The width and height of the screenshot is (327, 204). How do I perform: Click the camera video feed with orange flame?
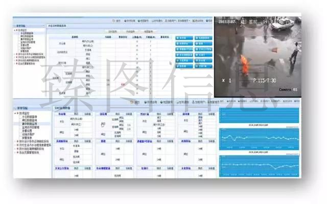258,57
